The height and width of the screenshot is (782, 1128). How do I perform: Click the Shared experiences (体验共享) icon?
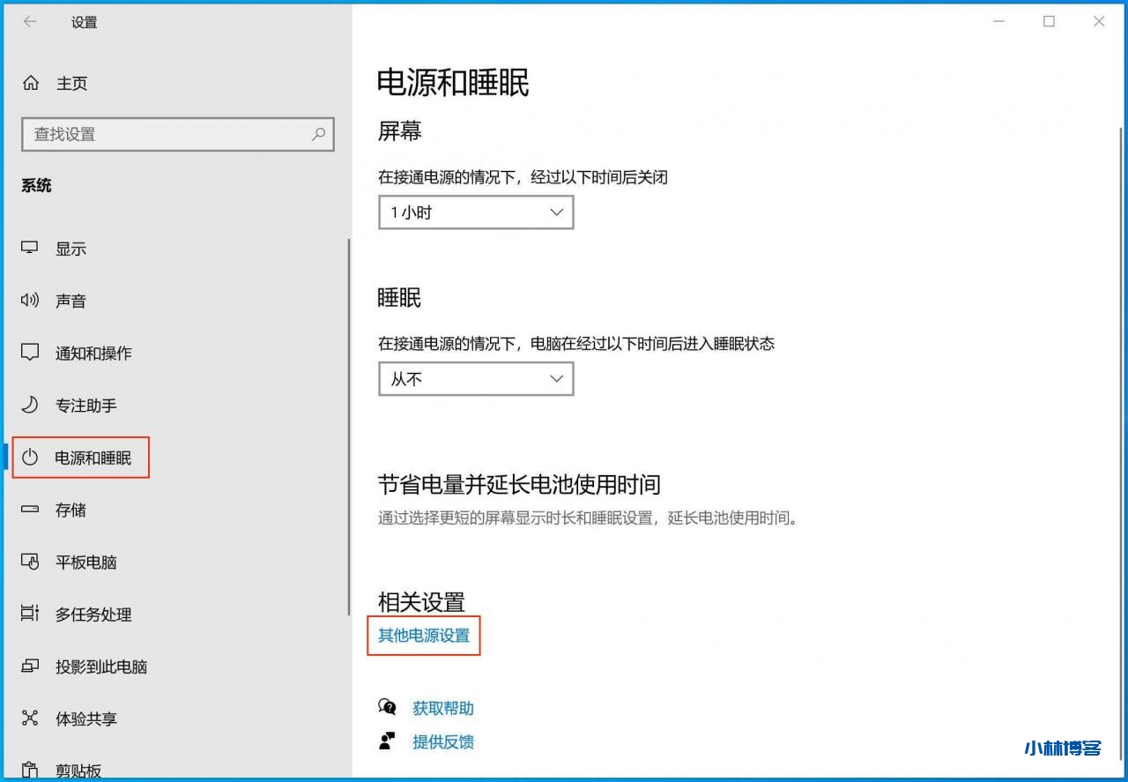[30, 719]
